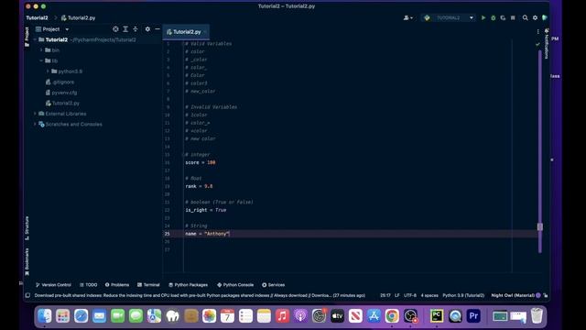Collapse all items in the Project panel

click(x=136, y=28)
